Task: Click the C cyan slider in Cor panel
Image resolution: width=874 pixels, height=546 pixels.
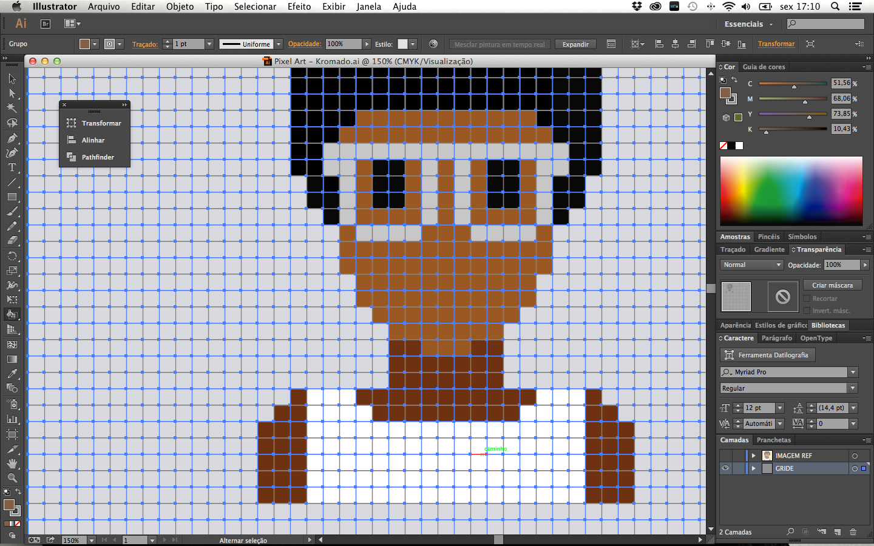Action: click(793, 84)
